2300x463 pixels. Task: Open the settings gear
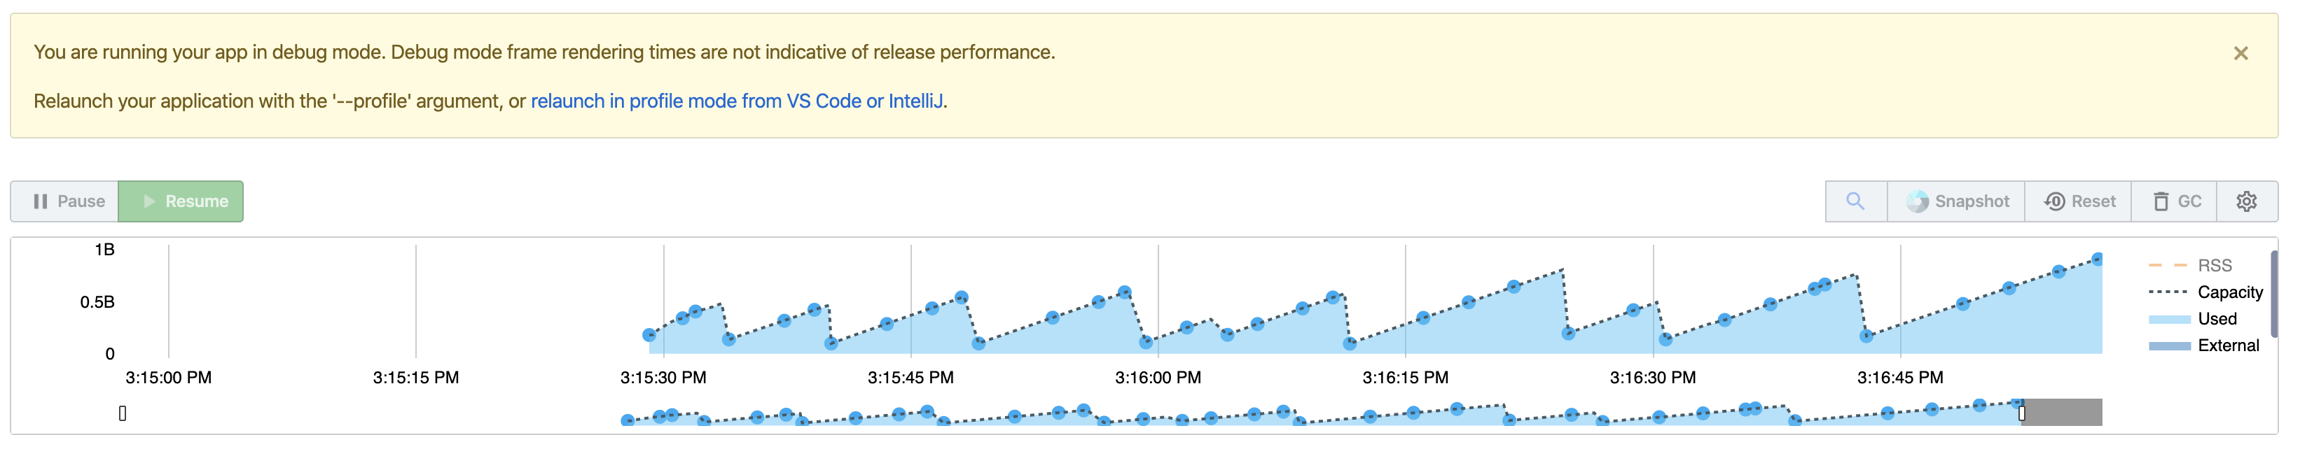[x=2247, y=201]
